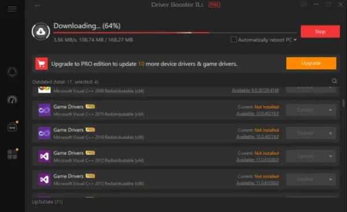Click the Downloading... (64%) status text
347x212 pixels.
[87, 26]
